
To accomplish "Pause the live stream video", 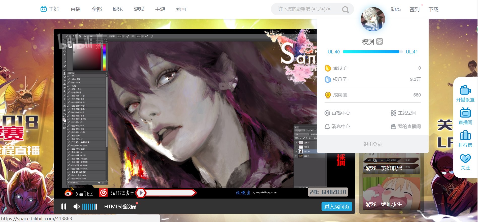I will (64, 207).
